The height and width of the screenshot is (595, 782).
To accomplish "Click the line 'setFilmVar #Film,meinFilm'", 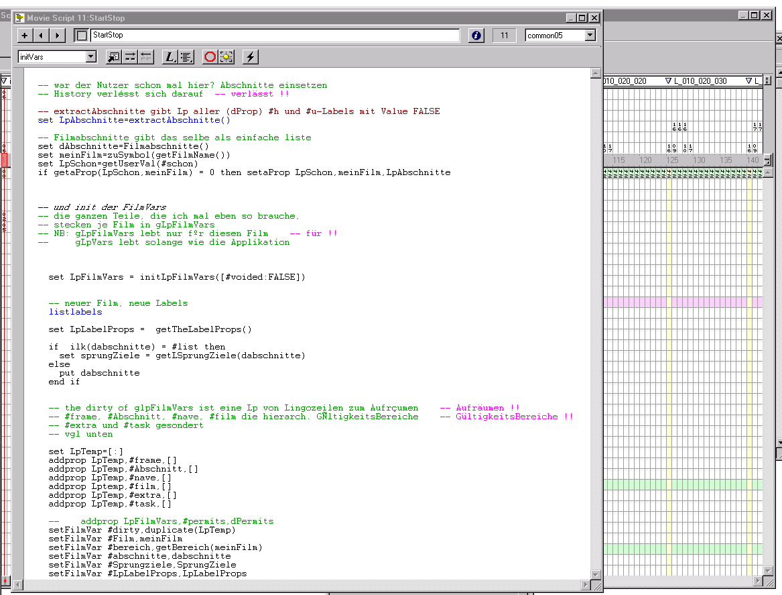I will (115, 539).
